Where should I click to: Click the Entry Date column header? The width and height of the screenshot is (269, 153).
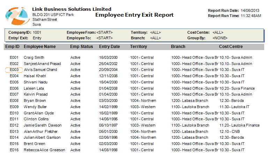(109, 47)
